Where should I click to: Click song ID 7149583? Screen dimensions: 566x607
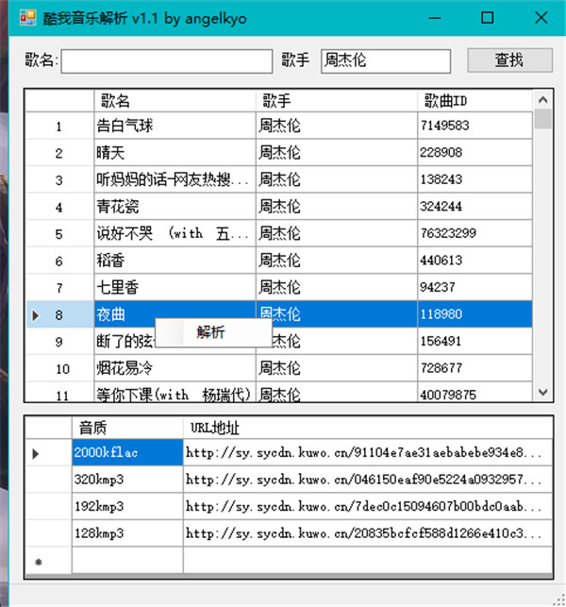(475, 126)
